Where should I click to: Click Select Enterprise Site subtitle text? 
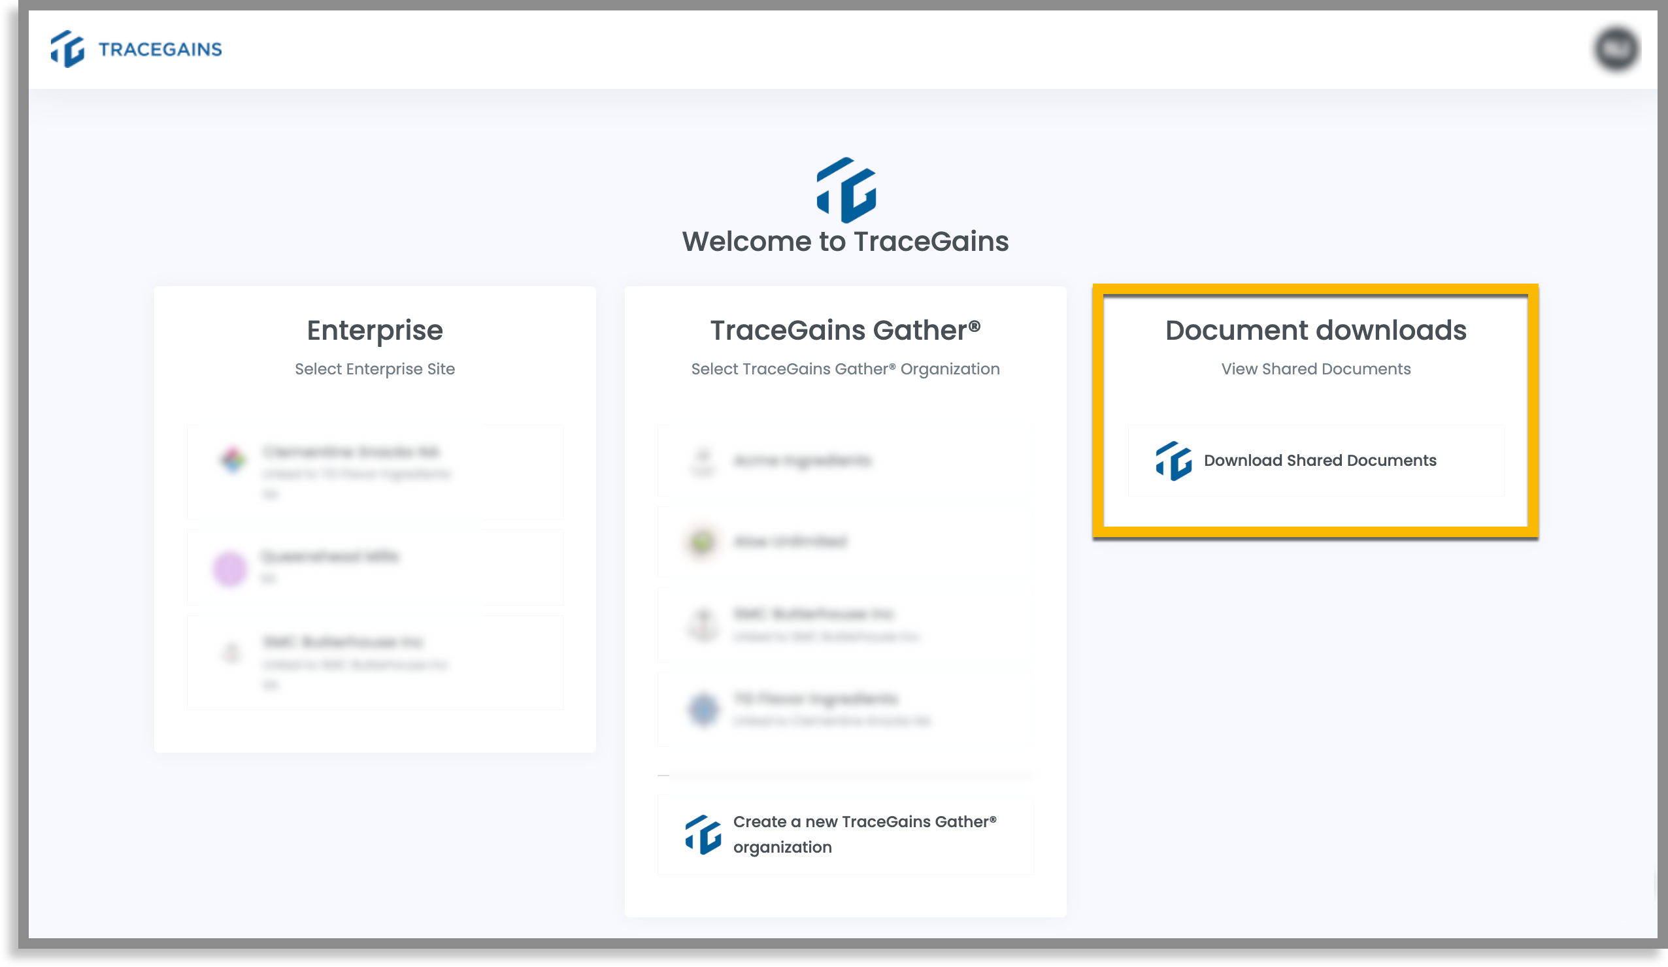tap(375, 369)
